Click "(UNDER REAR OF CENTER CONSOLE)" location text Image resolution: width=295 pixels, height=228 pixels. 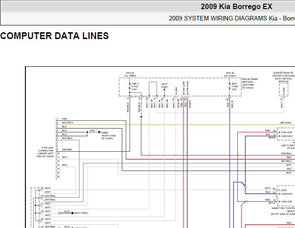[283, 74]
